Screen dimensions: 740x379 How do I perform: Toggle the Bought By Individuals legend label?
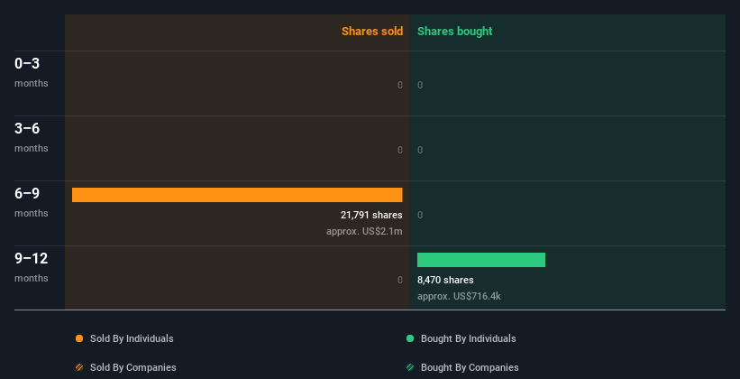tap(468, 338)
